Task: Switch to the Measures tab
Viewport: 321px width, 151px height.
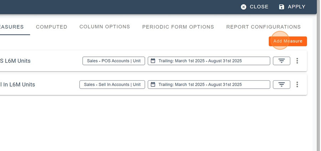Action: (12, 27)
